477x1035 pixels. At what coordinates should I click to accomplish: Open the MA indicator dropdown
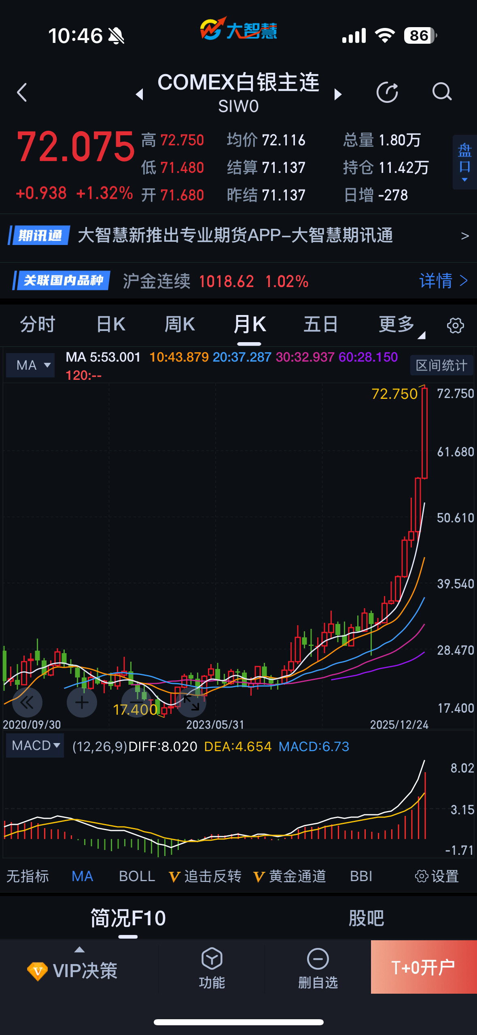30,365
